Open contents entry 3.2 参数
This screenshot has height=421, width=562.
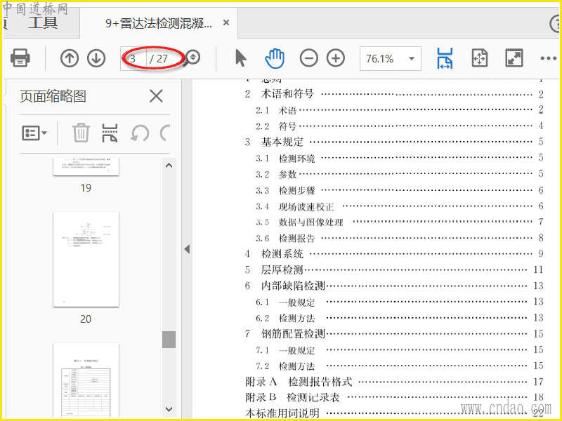pos(400,174)
